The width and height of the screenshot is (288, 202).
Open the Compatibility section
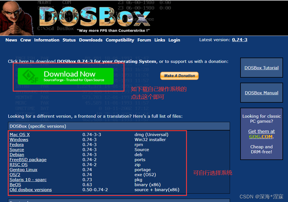pyautogui.click(x=120, y=40)
